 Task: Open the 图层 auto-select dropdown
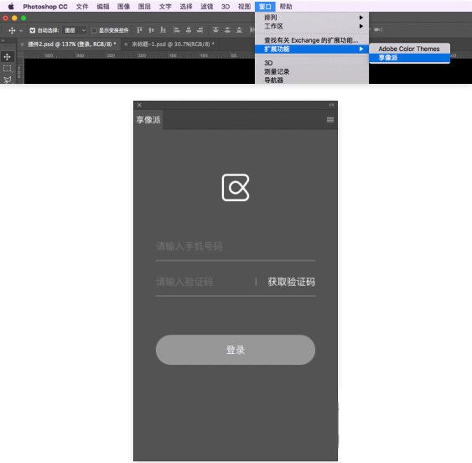[x=75, y=30]
